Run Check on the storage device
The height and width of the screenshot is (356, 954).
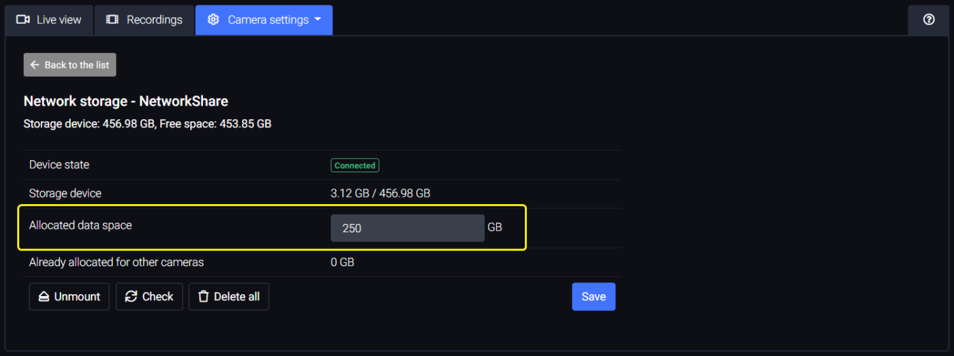click(149, 297)
